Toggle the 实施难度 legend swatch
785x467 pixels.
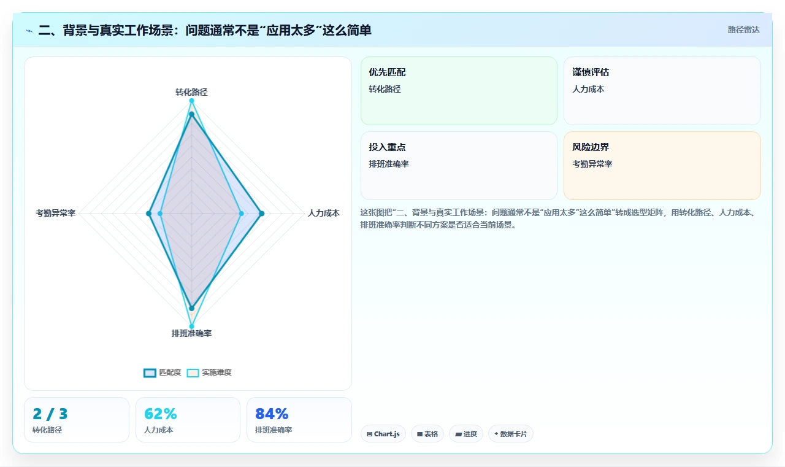coord(193,372)
